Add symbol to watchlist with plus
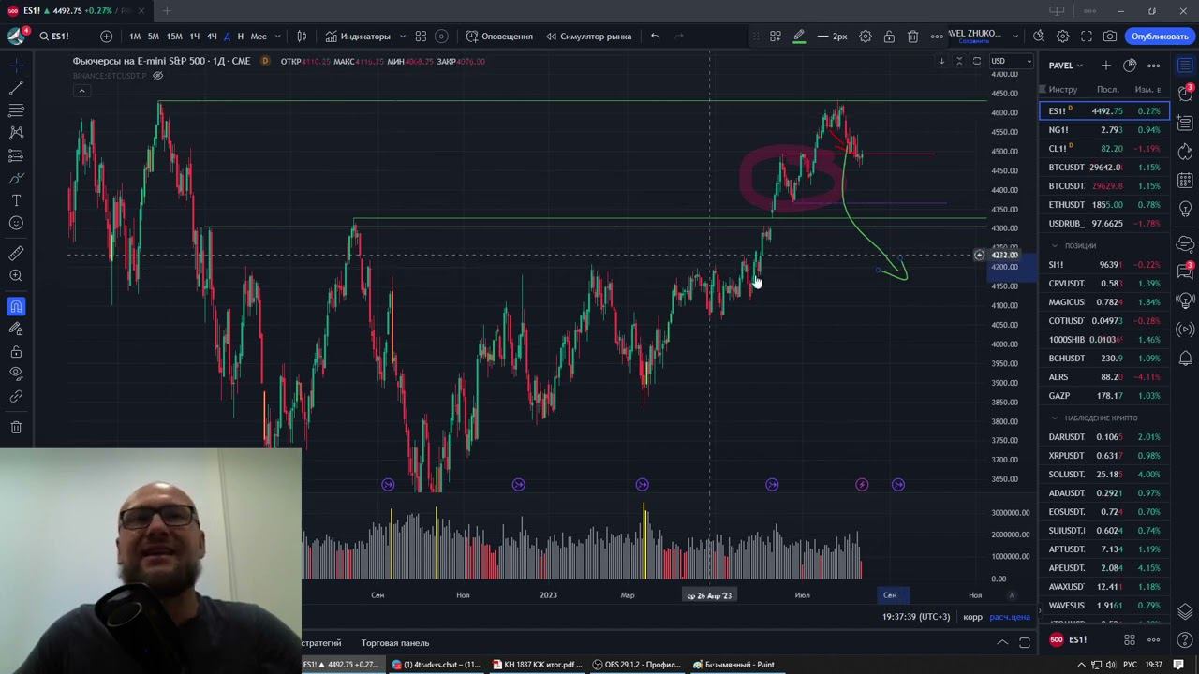 (1106, 66)
